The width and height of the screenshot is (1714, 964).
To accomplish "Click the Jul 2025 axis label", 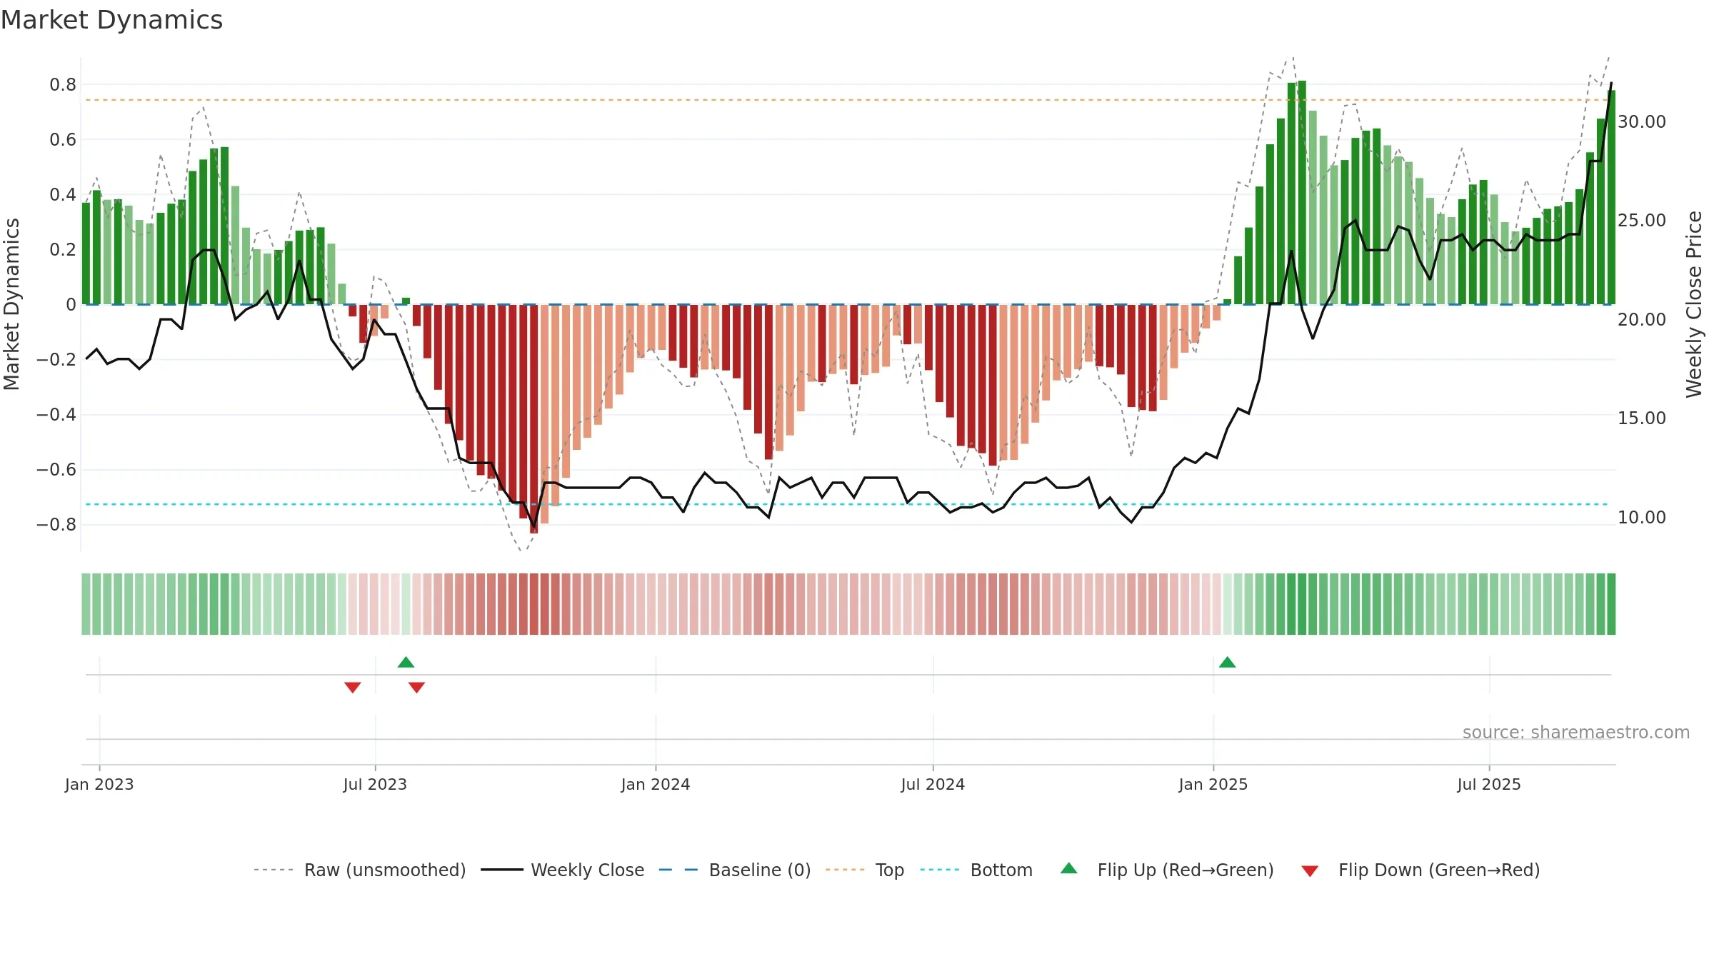I will (1489, 784).
